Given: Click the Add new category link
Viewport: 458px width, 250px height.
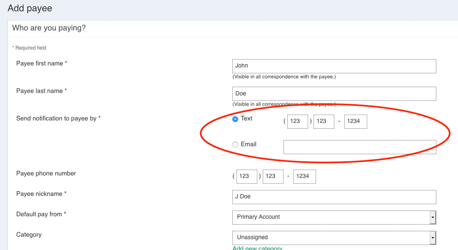Looking at the screenshot, I should tap(257, 248).
